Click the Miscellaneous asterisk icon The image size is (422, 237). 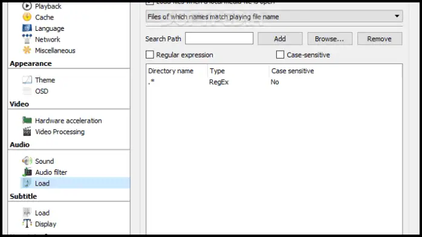27,50
